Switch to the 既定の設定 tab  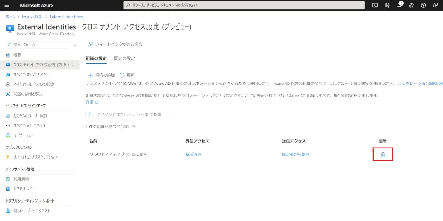(124, 58)
